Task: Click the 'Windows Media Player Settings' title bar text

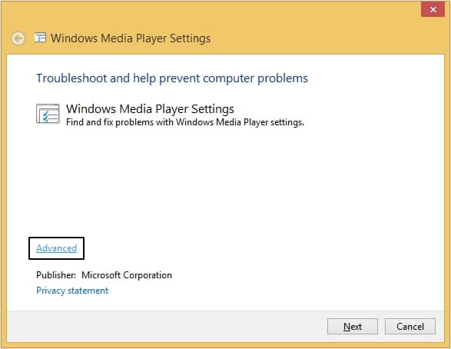Action: pyautogui.click(x=131, y=38)
